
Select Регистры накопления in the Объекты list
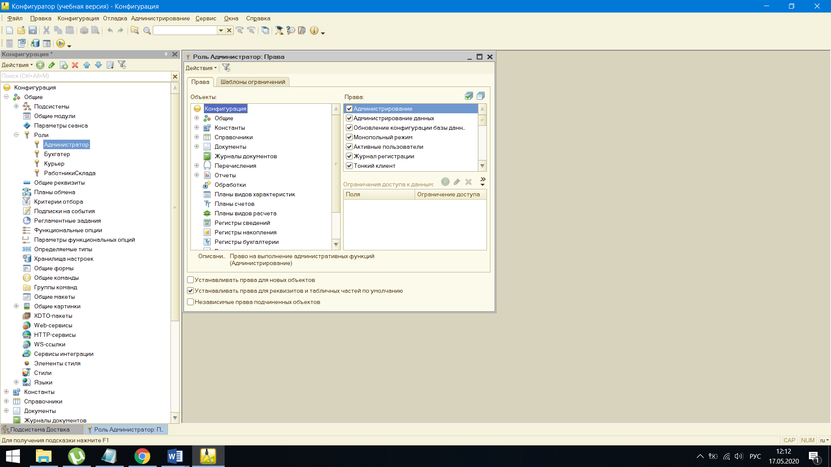click(245, 232)
